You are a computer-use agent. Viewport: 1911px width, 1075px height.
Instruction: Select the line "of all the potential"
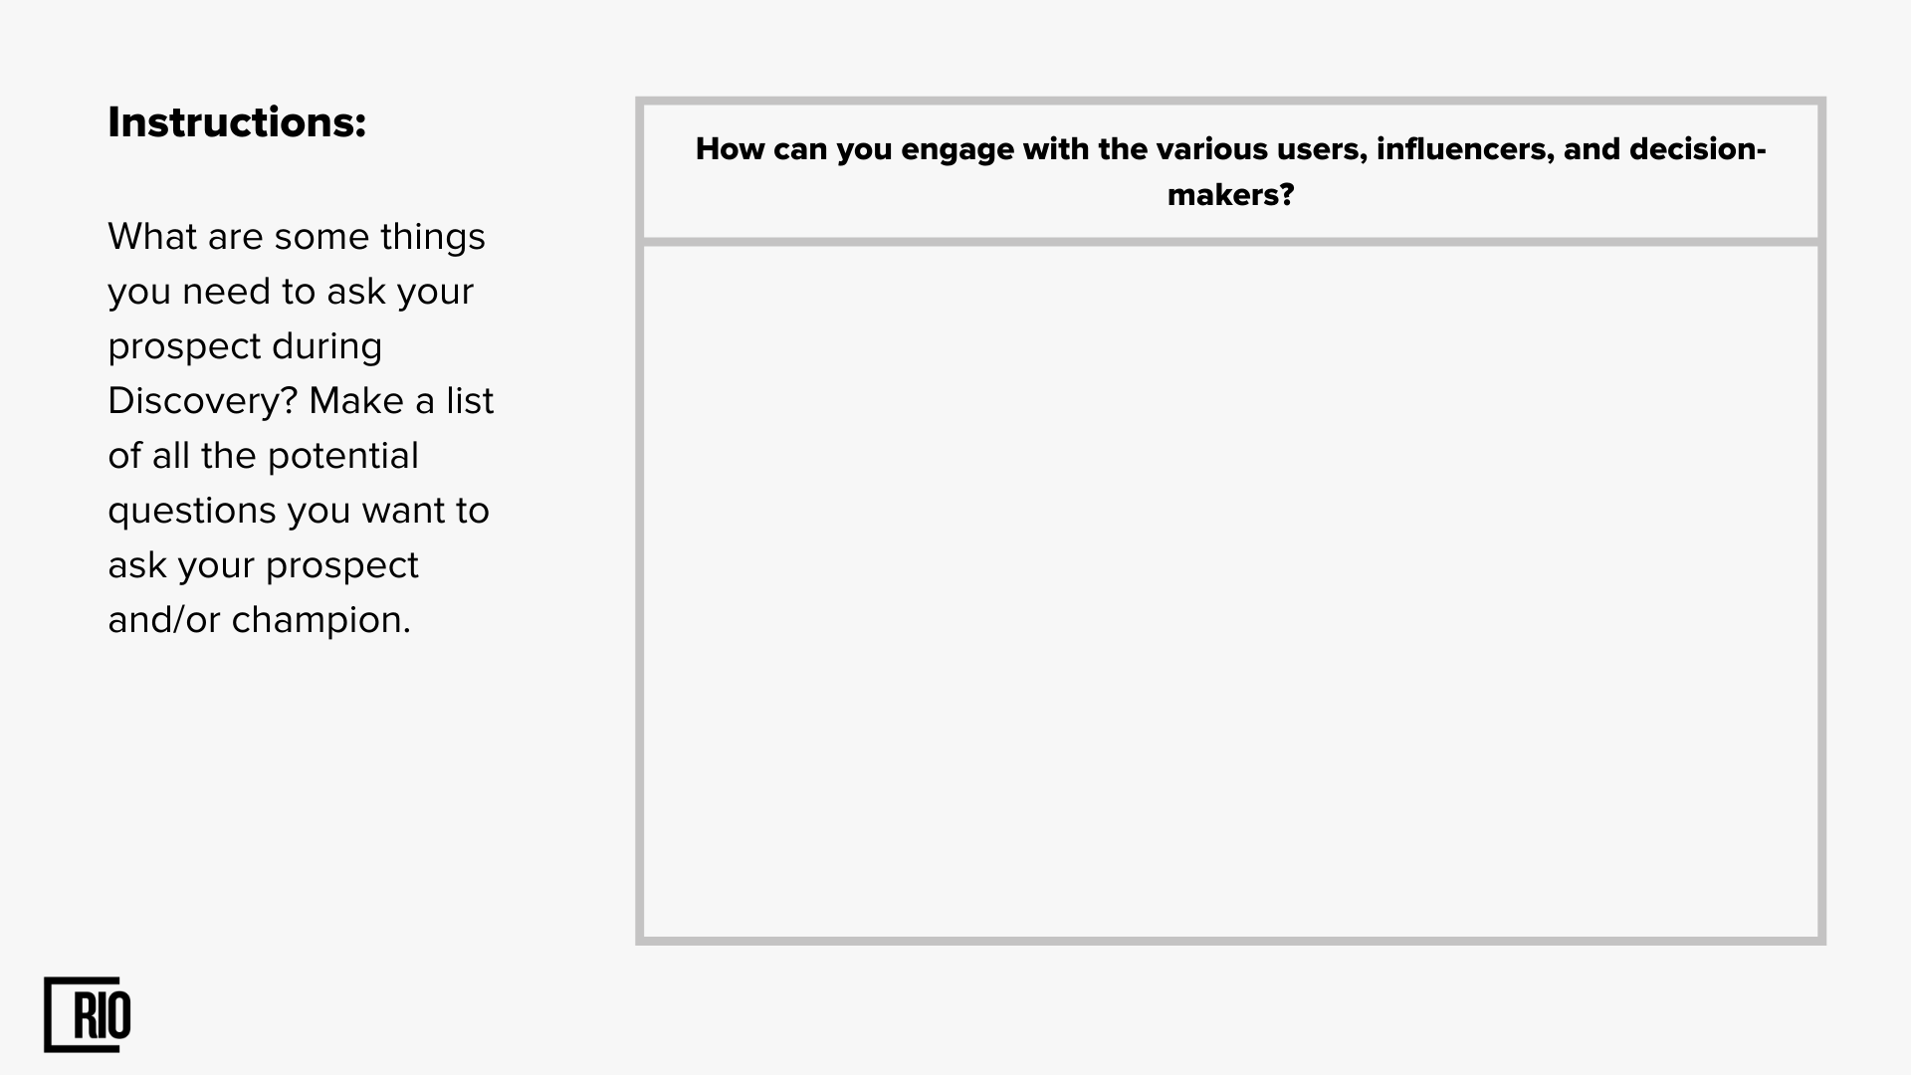(263, 456)
